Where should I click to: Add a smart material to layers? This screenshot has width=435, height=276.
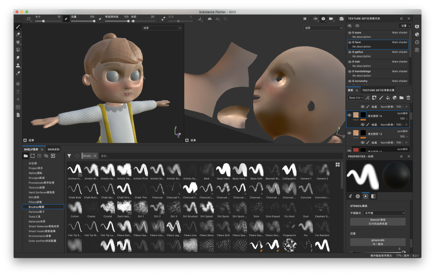tap(395, 98)
